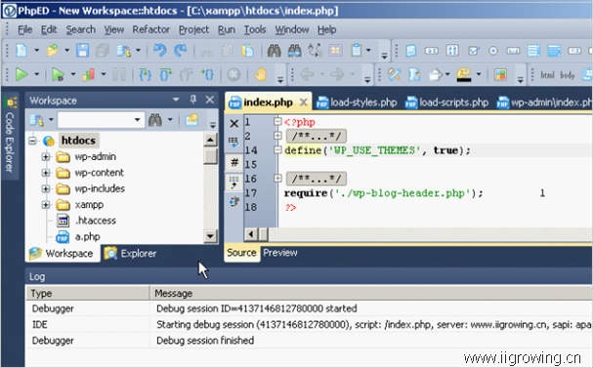Click the Undo arrow toolbar icon

coord(160,50)
